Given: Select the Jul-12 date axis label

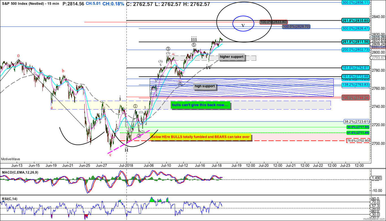Looking at the screenshot, I should coord(183,165).
